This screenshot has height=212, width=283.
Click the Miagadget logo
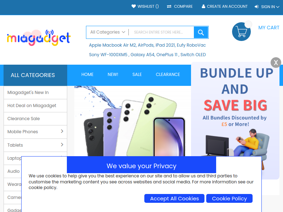click(39, 37)
